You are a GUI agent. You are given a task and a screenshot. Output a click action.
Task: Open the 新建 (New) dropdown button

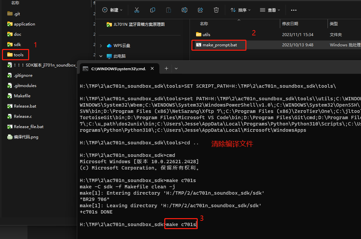coord(112,10)
